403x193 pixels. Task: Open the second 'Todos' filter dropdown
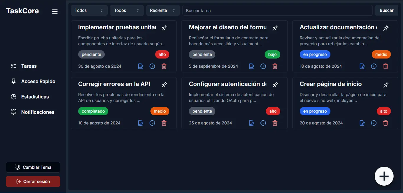[127, 10]
